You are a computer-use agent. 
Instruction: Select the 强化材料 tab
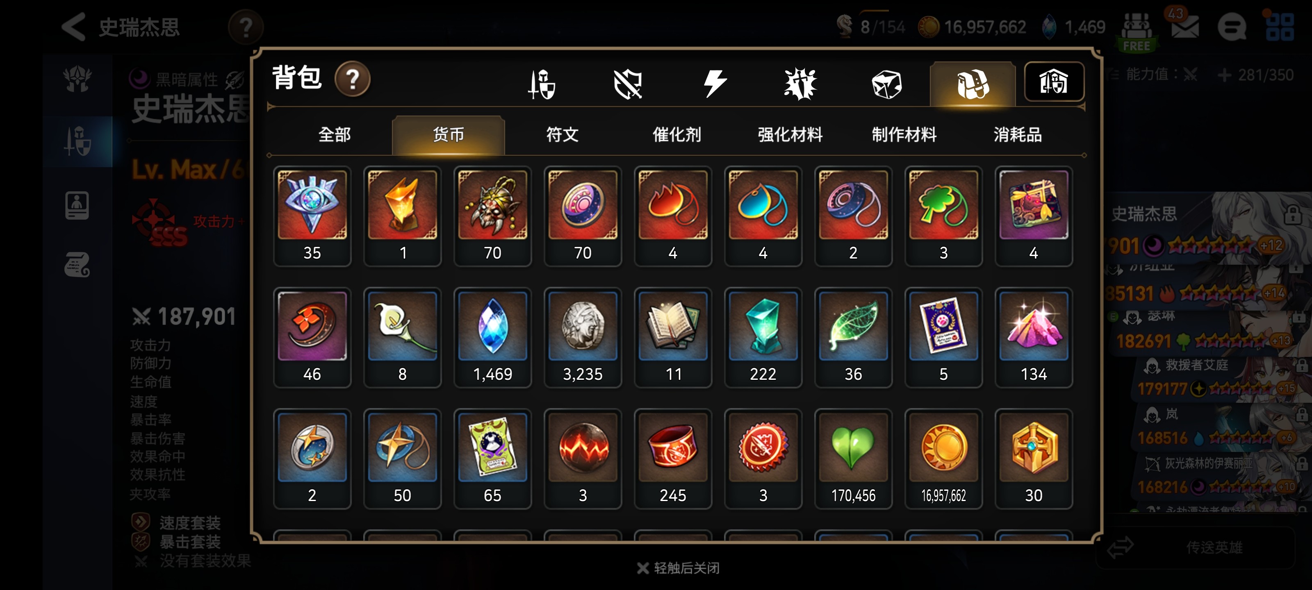pyautogui.click(x=790, y=135)
